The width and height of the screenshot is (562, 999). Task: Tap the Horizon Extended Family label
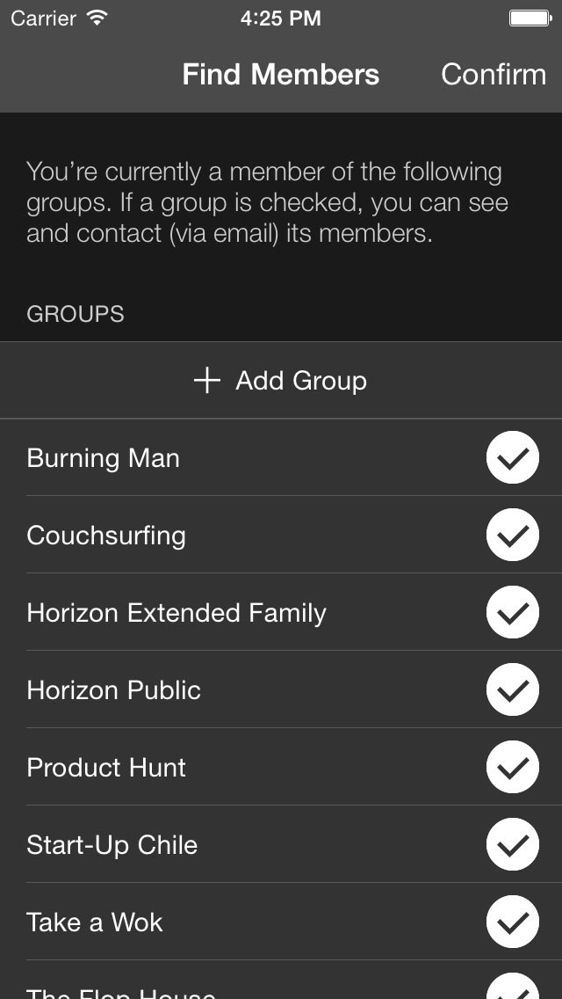point(177,613)
